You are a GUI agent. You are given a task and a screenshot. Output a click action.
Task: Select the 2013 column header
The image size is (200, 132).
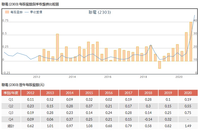(x=50, y=93)
